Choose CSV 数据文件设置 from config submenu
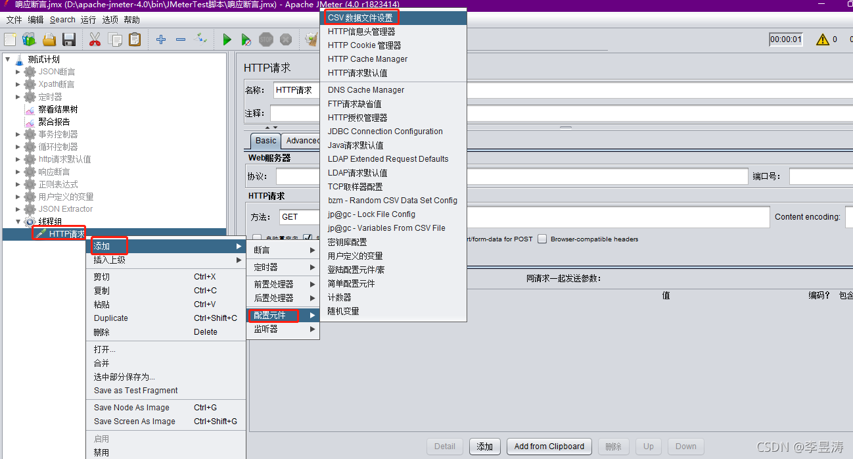The width and height of the screenshot is (853, 459). [x=394, y=18]
